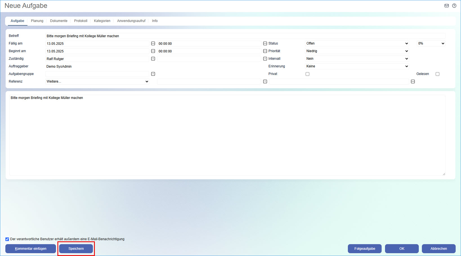The width and height of the screenshot is (461, 256).
Task: Open the help question mark icon
Action: click(454, 6)
